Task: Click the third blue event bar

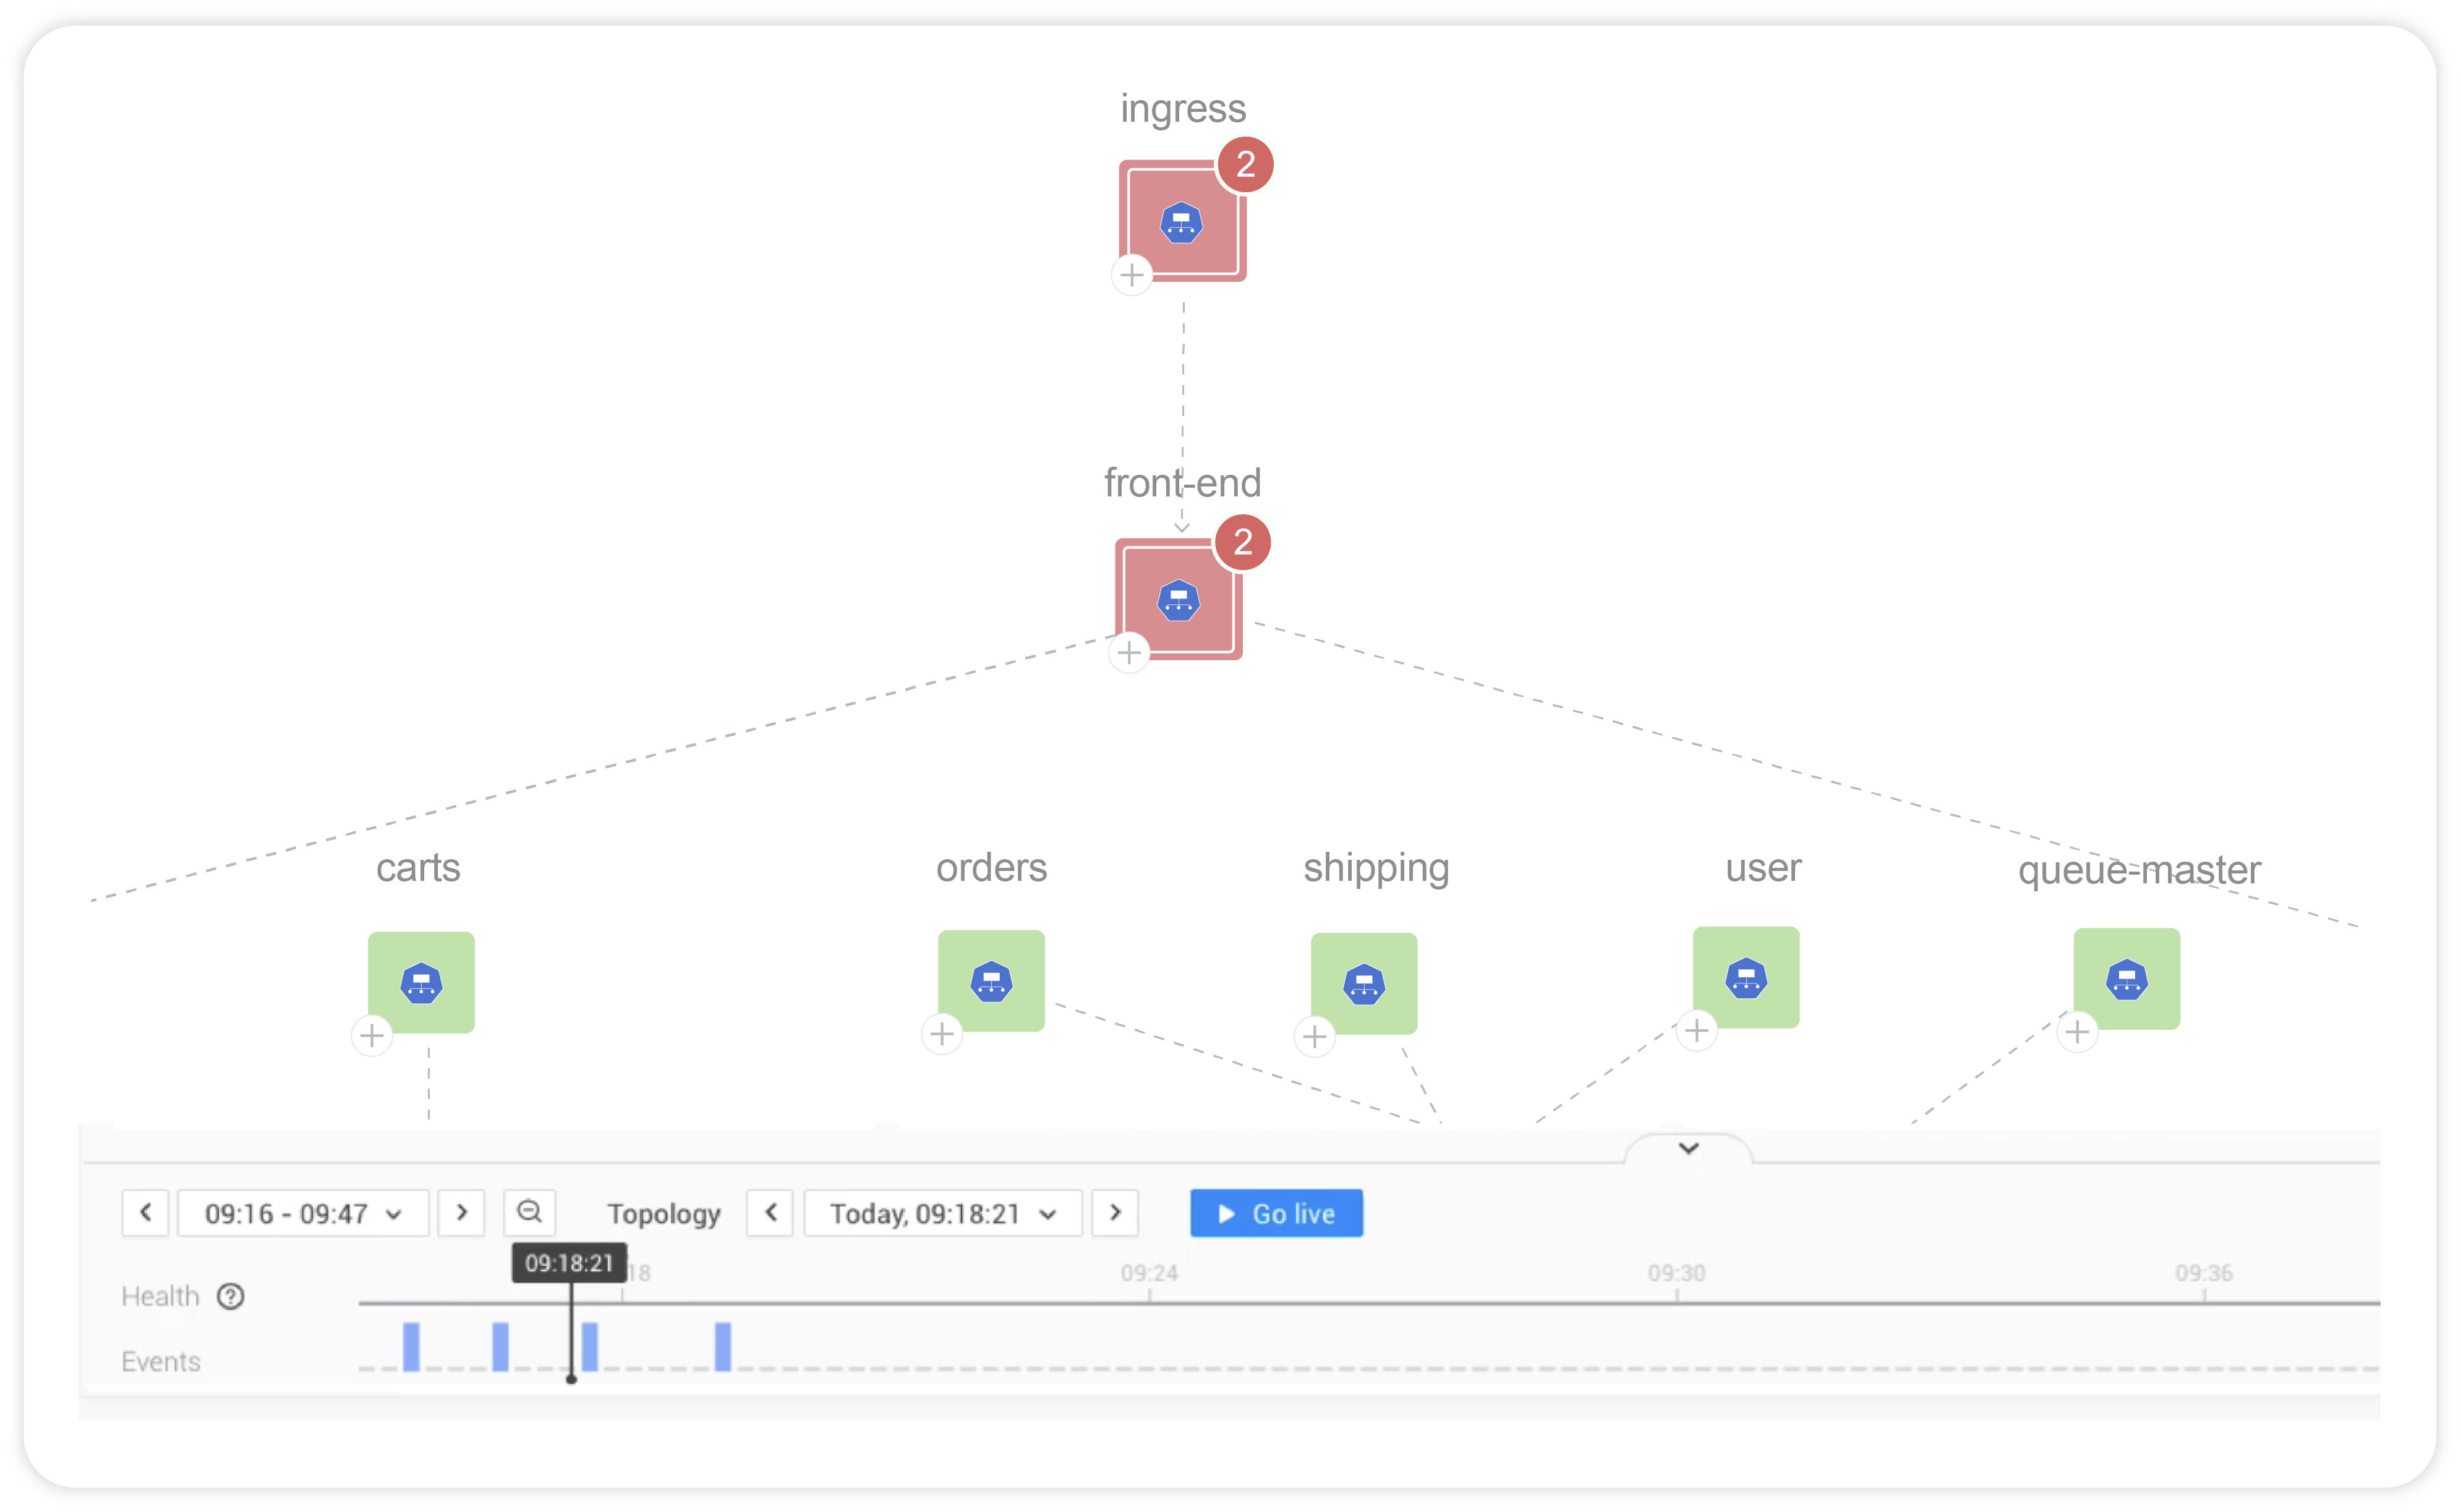Action: [590, 1346]
